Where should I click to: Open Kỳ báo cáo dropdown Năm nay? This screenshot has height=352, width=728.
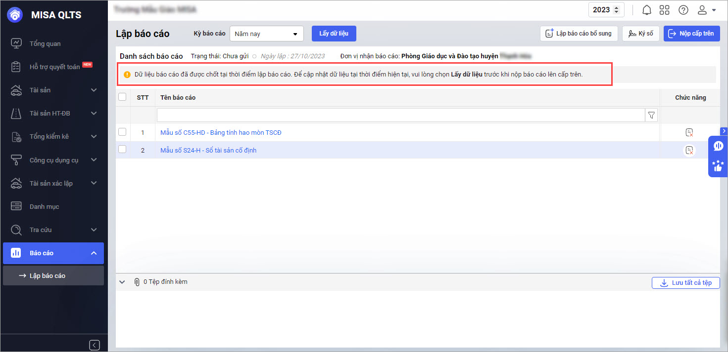[x=267, y=34]
